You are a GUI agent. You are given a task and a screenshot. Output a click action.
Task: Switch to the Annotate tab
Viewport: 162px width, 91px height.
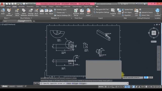(x=22, y=7)
